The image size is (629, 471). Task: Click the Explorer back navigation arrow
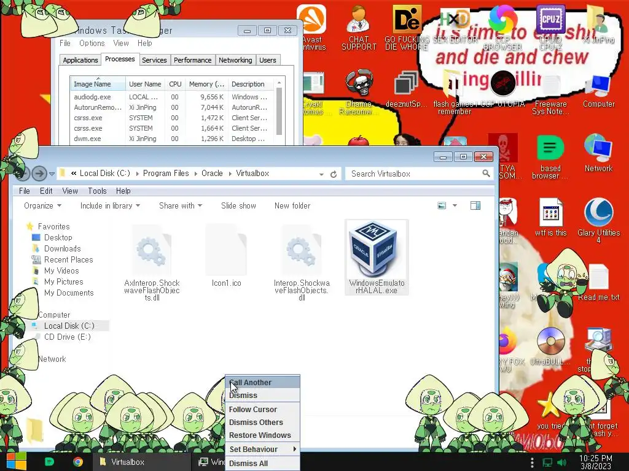point(23,174)
